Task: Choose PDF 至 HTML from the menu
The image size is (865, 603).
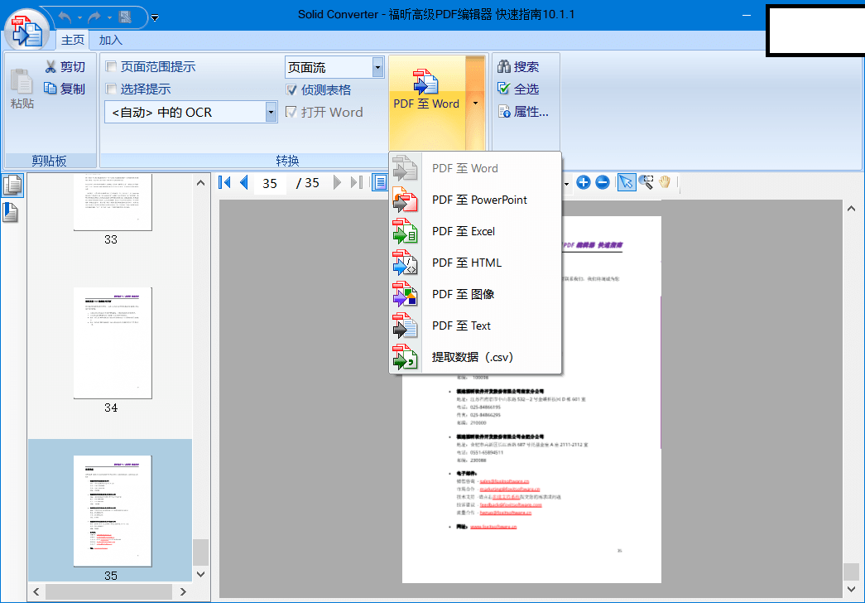Action: (475, 263)
